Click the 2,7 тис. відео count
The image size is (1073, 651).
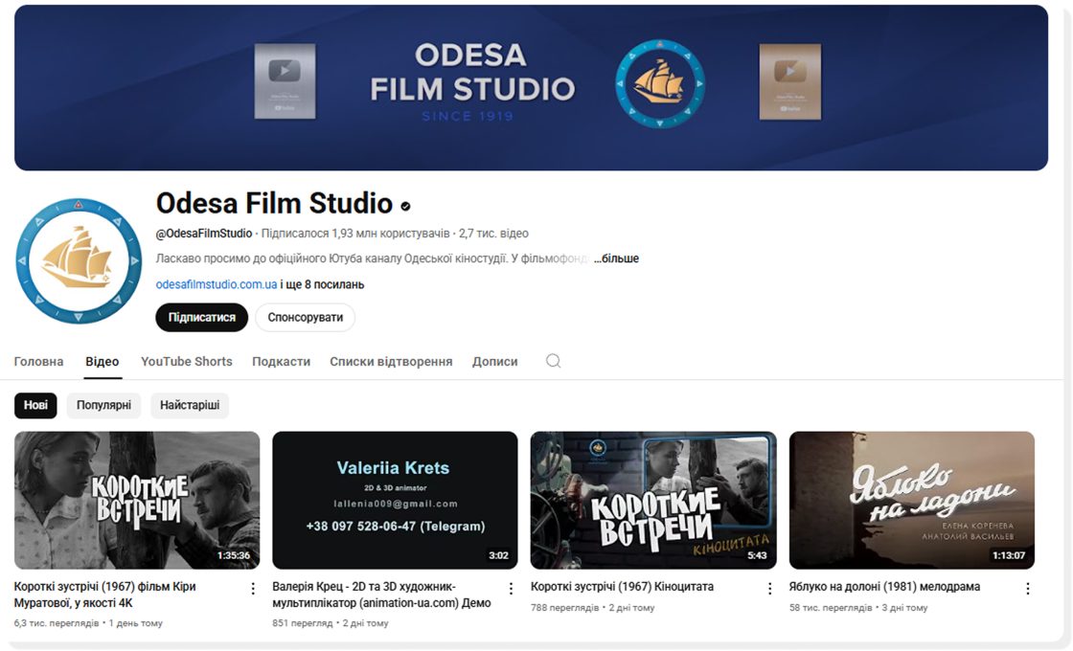pos(493,234)
